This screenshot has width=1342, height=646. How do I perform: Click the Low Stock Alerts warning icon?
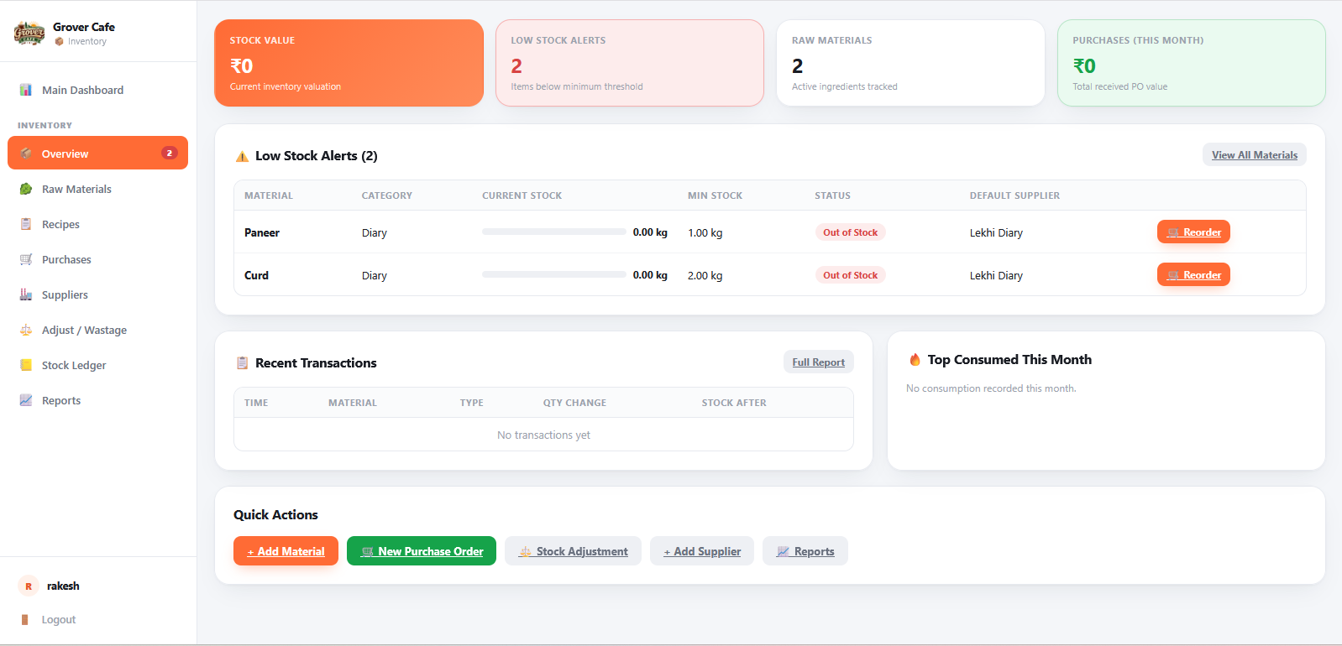tap(242, 156)
